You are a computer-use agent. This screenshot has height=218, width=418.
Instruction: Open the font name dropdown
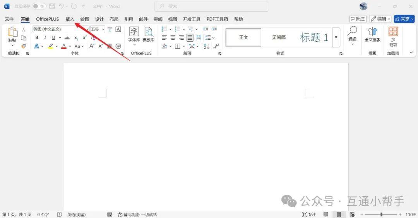pos(88,29)
